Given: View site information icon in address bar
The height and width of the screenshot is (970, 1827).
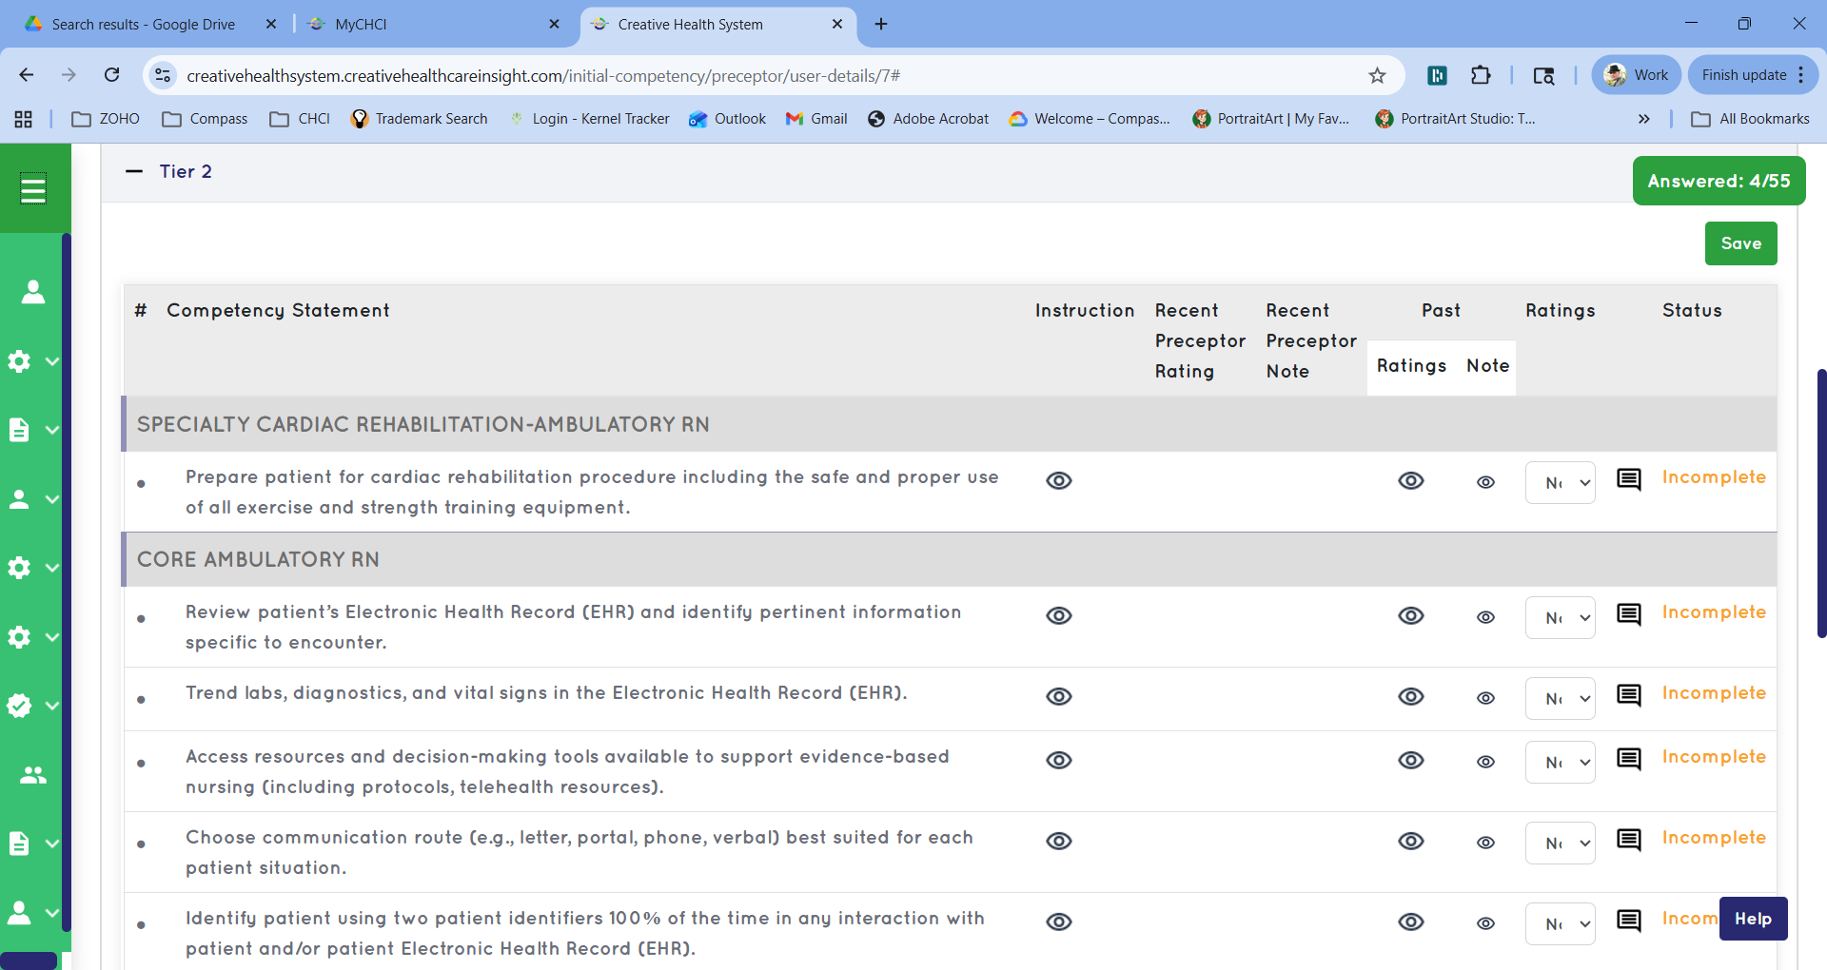Looking at the screenshot, I should (164, 75).
